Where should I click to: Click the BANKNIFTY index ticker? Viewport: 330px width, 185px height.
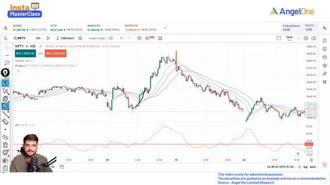pyautogui.click(x=104, y=28)
